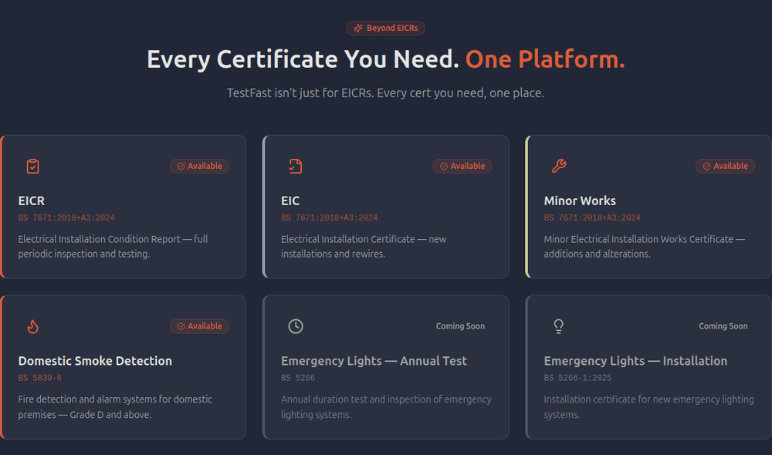Screen dimensions: 772x455
Task: Select the EICR card title
Action: coord(32,201)
